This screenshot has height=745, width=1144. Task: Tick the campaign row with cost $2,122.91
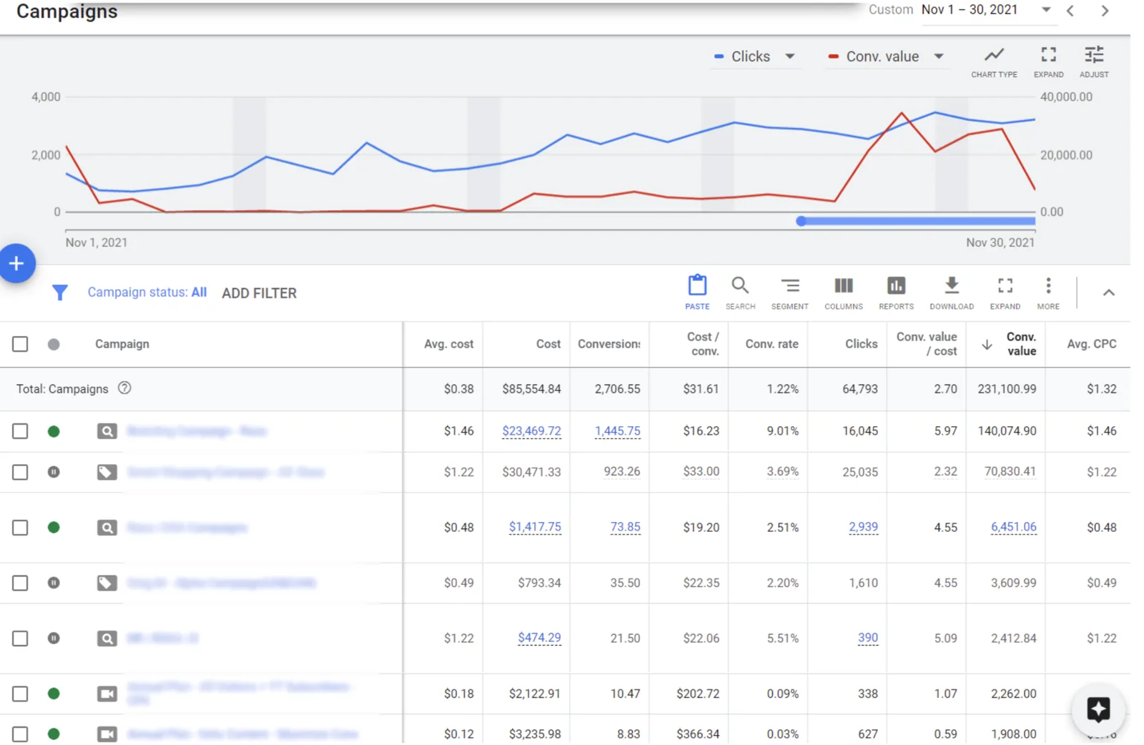pyautogui.click(x=20, y=694)
